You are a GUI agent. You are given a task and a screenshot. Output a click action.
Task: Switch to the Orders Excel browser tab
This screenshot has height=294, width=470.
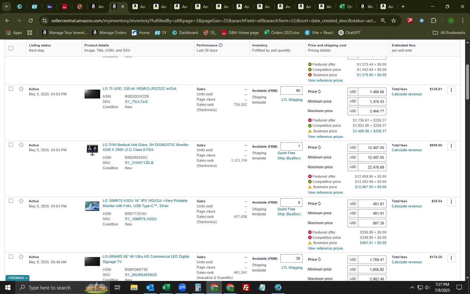[x=346, y=7]
